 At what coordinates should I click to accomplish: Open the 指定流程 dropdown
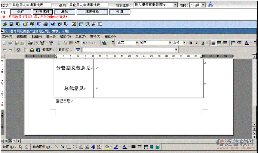tap(175, 5)
